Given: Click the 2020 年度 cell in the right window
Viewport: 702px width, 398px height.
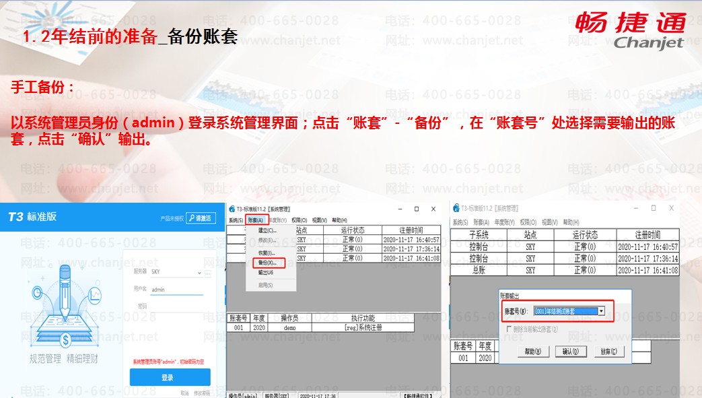Looking at the screenshot, I should [x=485, y=358].
